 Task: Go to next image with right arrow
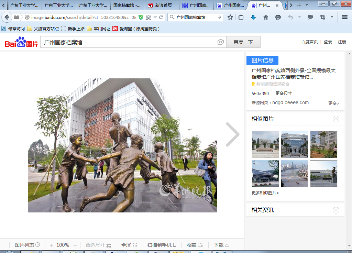point(233,134)
